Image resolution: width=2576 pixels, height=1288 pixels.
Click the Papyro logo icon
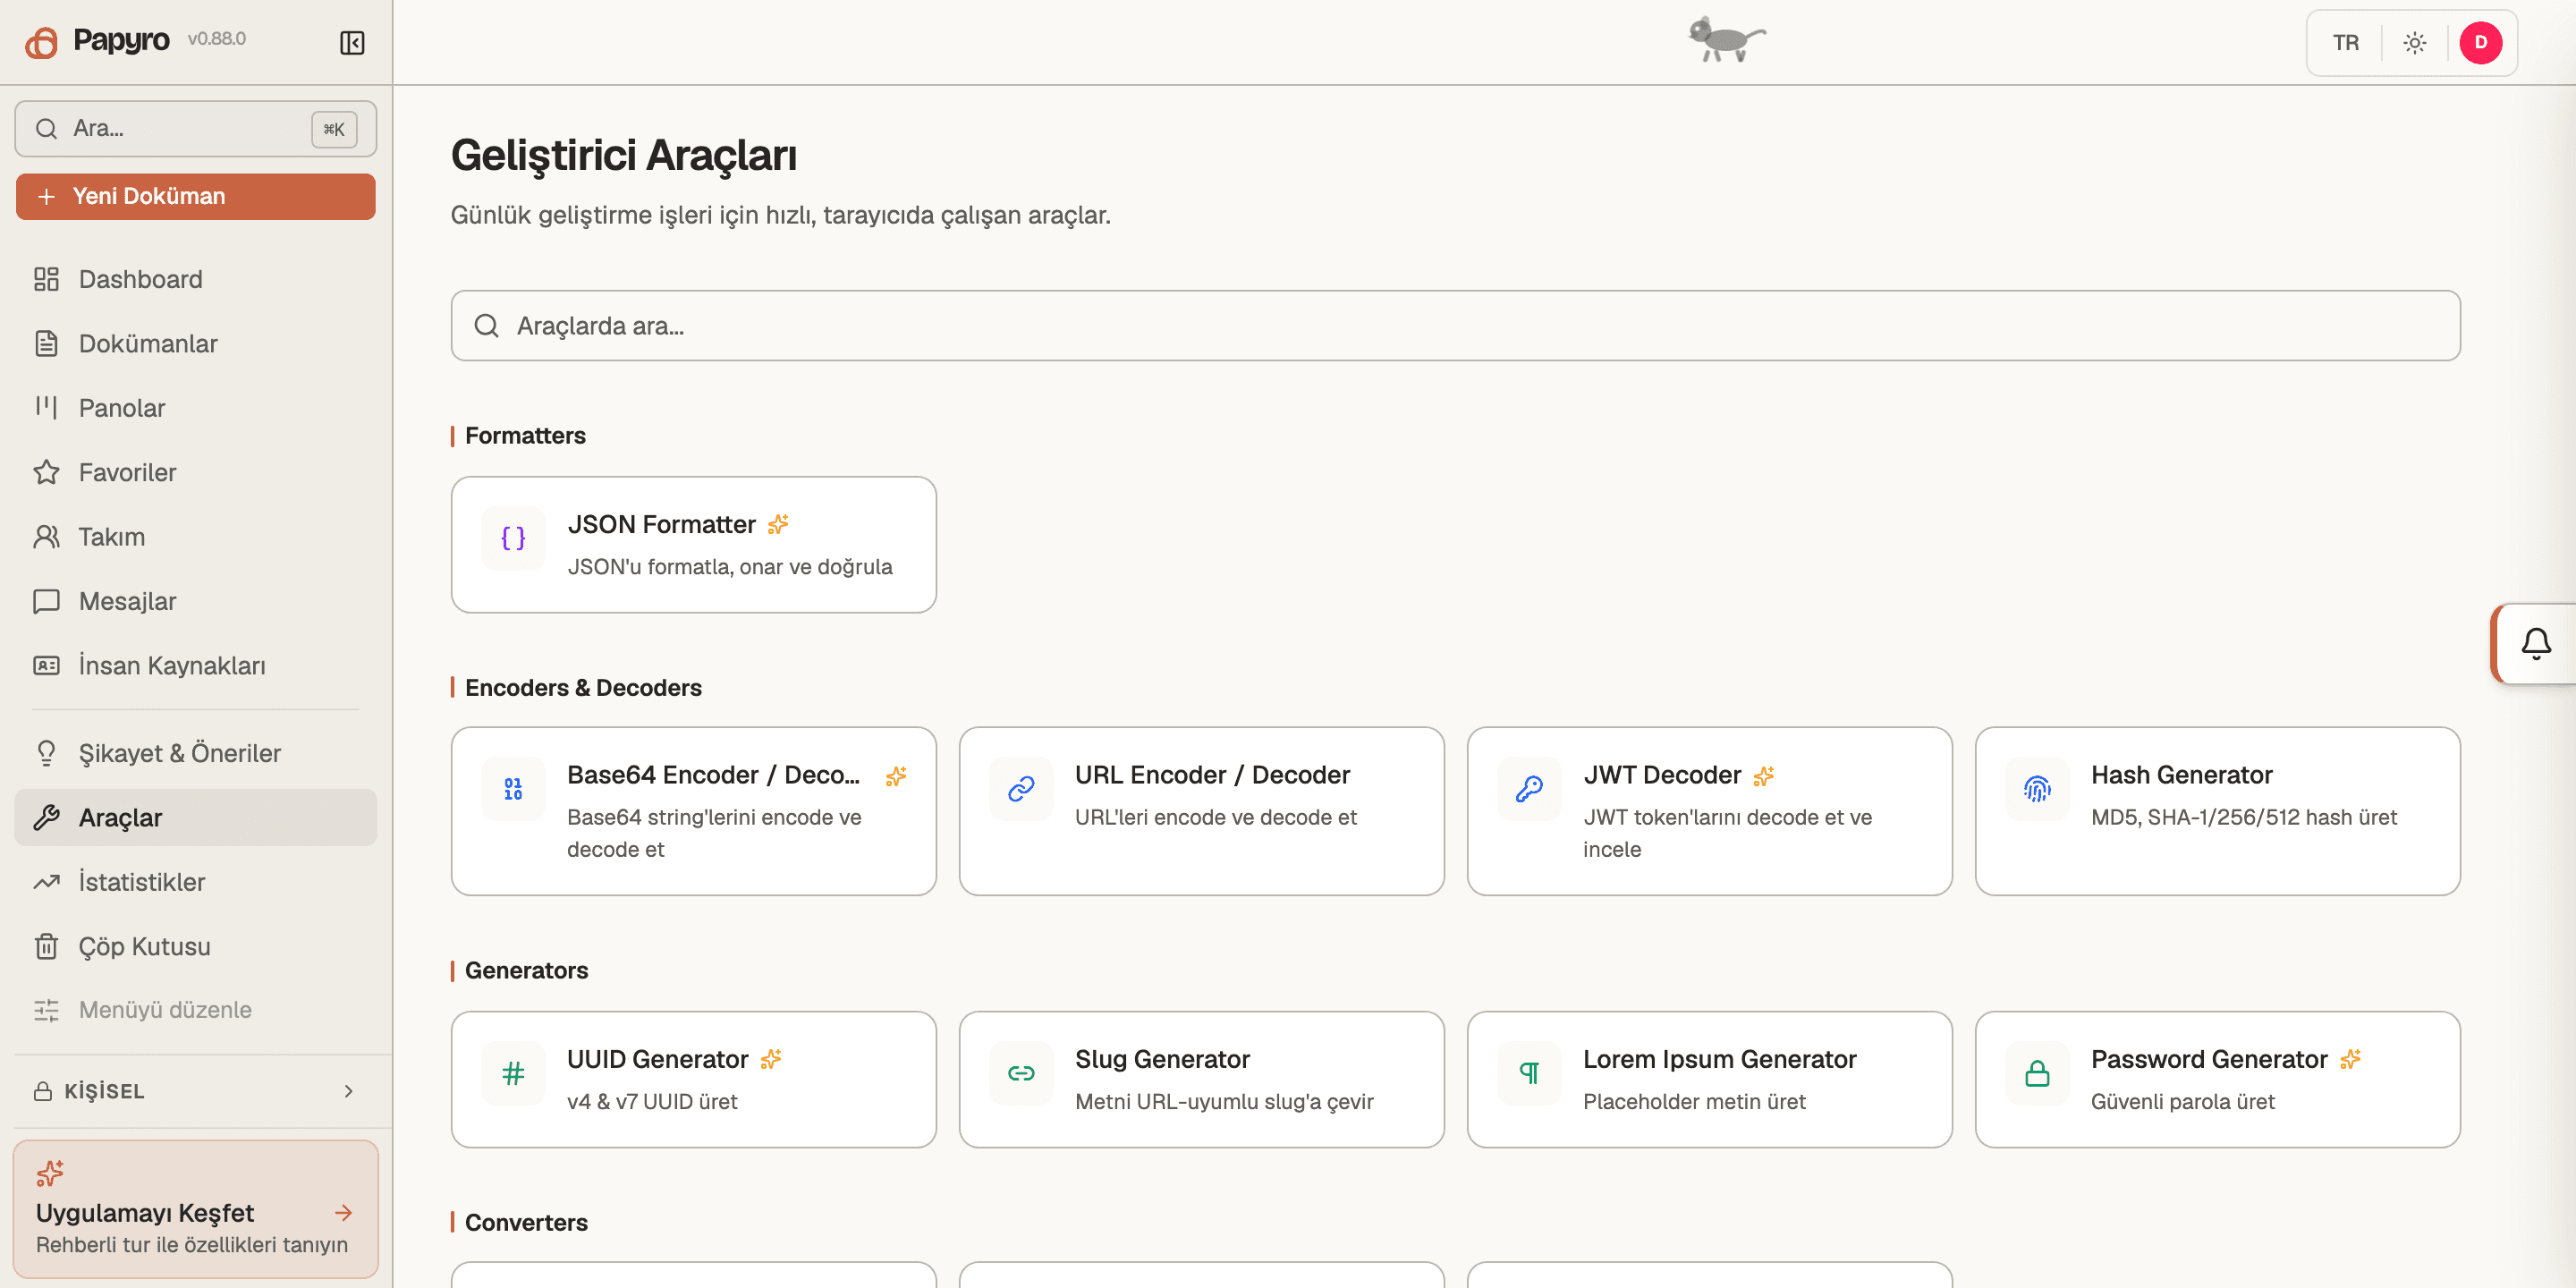tap(41, 42)
